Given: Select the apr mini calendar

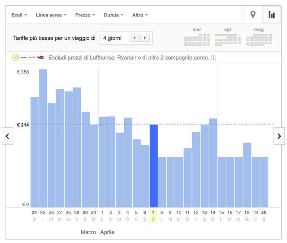Looking at the screenshot, I should (228, 37).
